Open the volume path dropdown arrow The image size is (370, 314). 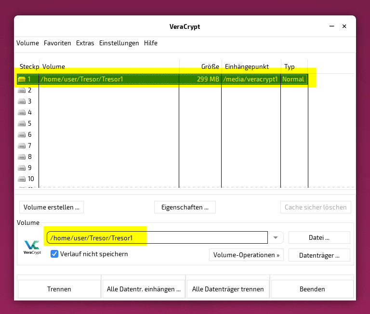[x=276, y=237]
